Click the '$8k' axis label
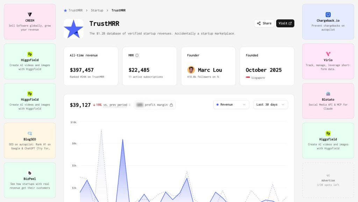This screenshot has width=358, height=202. tap(74, 144)
